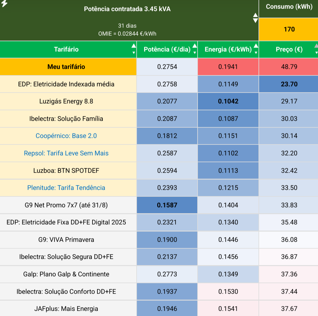Click the potência value 0.2773
This screenshot has width=318, height=316.
pos(167,274)
